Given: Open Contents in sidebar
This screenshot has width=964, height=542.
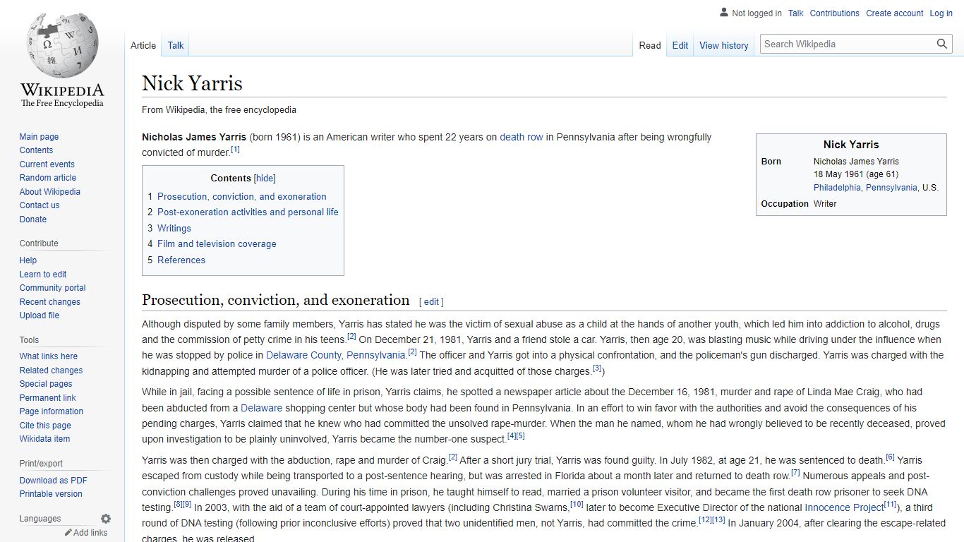Looking at the screenshot, I should point(36,150).
